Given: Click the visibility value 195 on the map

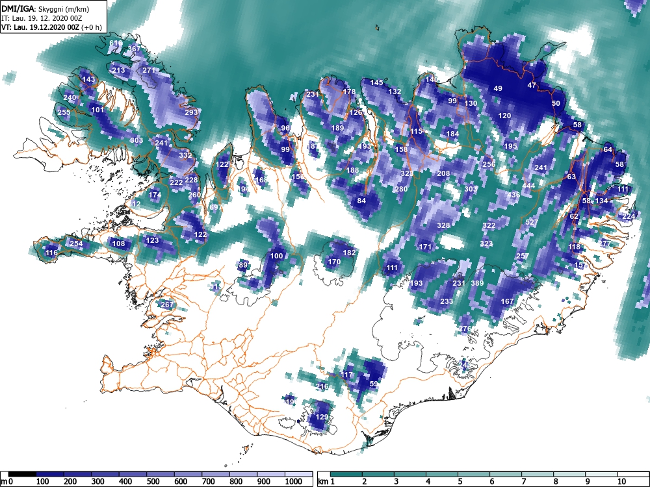Looking at the screenshot, I should (511, 146).
